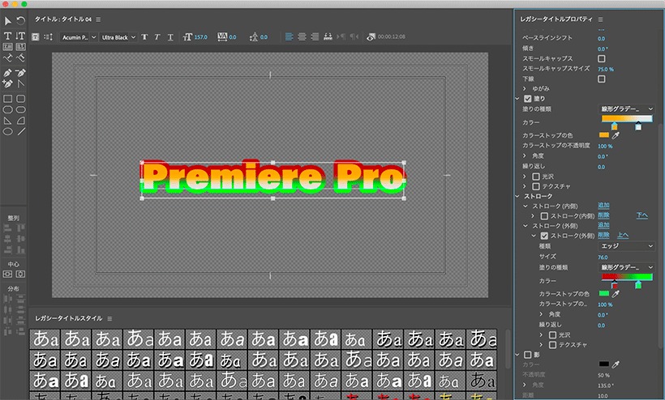This screenshot has height=400, width=665.
Task: Select the Path Type tool
Action: [x=7, y=58]
